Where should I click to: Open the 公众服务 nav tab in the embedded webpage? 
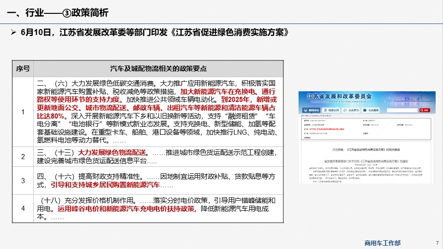[x=371, y=110]
